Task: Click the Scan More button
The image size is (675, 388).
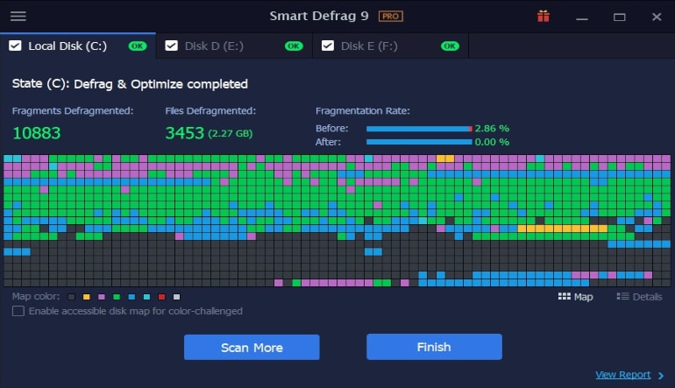Action: point(252,347)
